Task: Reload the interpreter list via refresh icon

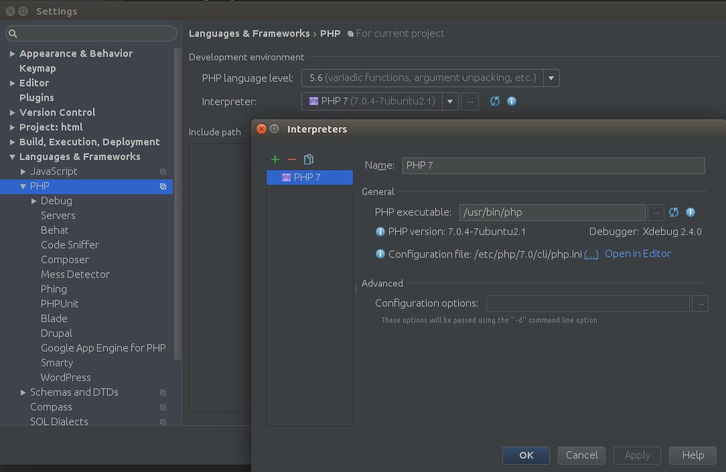Action: 494,101
